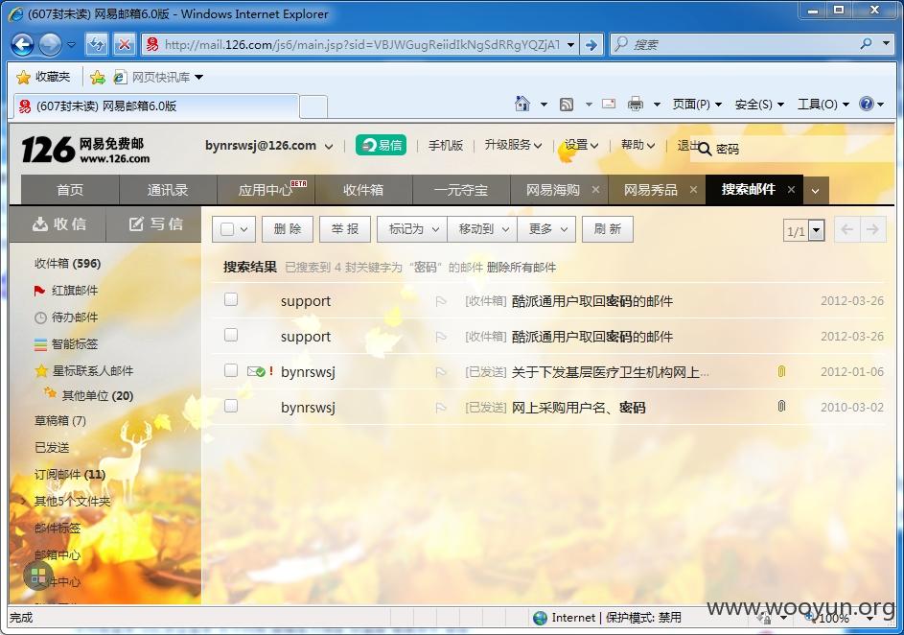904x635 pixels.
Task: Click flag icon on first support email
Action: pyautogui.click(x=441, y=301)
